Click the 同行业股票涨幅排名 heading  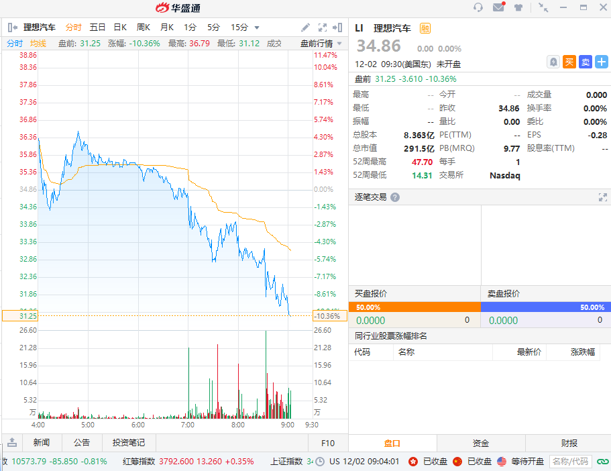click(391, 335)
